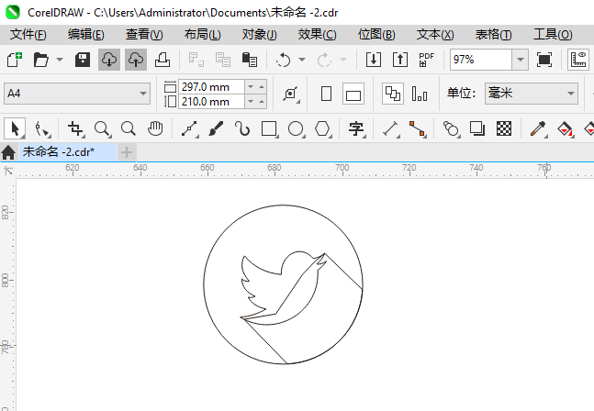
Task: Expand the Redo history dropdown arrow
Action: pyautogui.click(x=343, y=60)
